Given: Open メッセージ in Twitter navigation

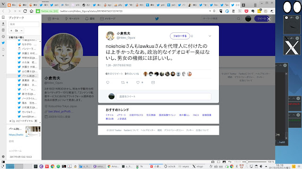Looking at the screenshot, I should pos(108,19).
